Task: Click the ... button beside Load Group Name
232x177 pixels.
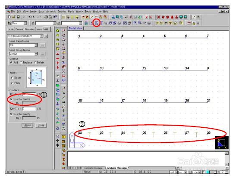Action: (43, 54)
